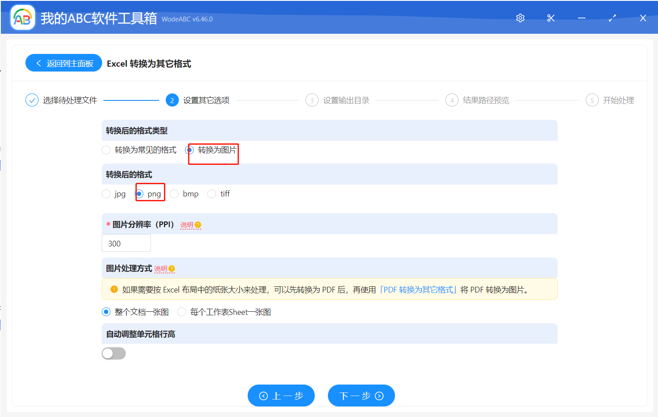Click step 3 circle for 设置输出目录
This screenshot has height=417, width=658.
[x=312, y=100]
